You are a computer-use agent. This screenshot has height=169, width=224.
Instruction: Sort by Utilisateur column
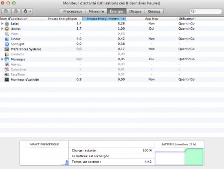(x=186, y=19)
